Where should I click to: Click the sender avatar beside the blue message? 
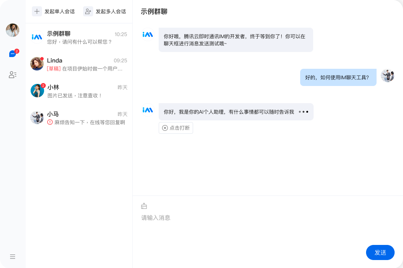pos(387,75)
